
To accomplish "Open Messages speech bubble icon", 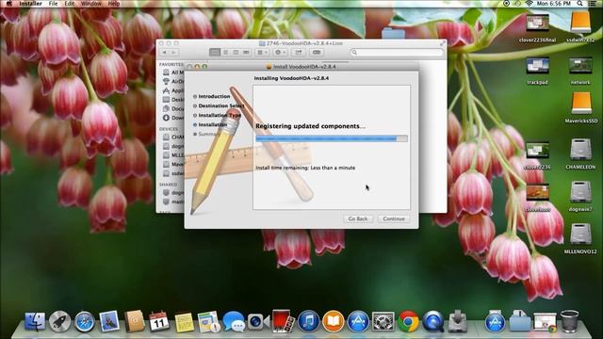I will click(234, 321).
